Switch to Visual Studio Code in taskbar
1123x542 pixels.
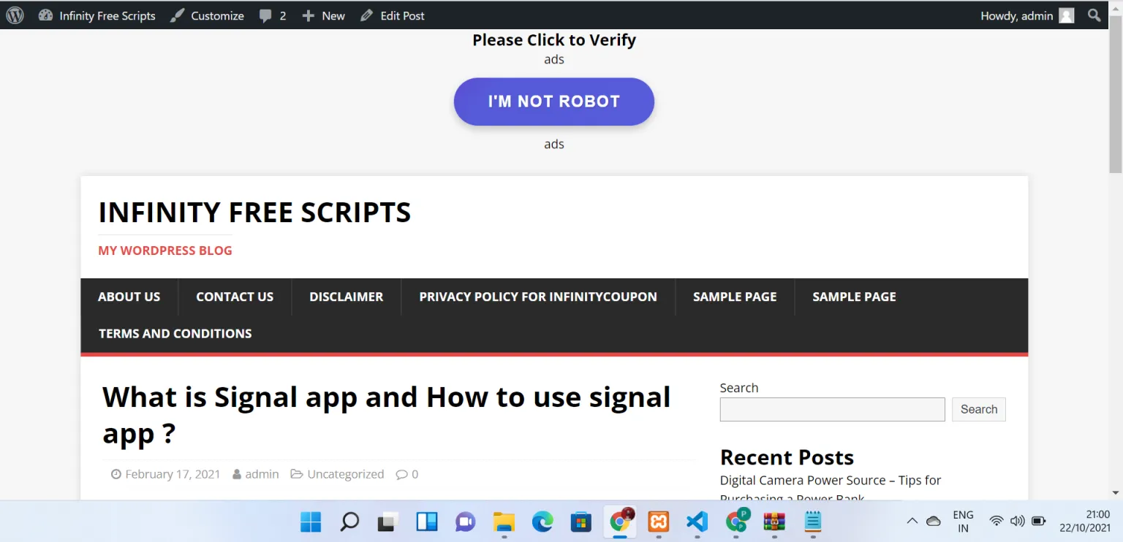[x=697, y=522]
